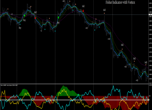Screen dimensions: 152x110
Task: Click the cyan dot at the bottom of the steep drop
Action: click(x=120, y=55)
